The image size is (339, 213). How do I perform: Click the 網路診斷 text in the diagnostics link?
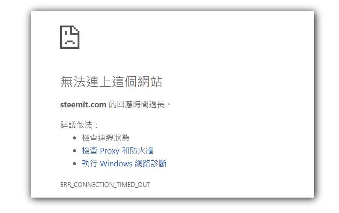(151, 163)
